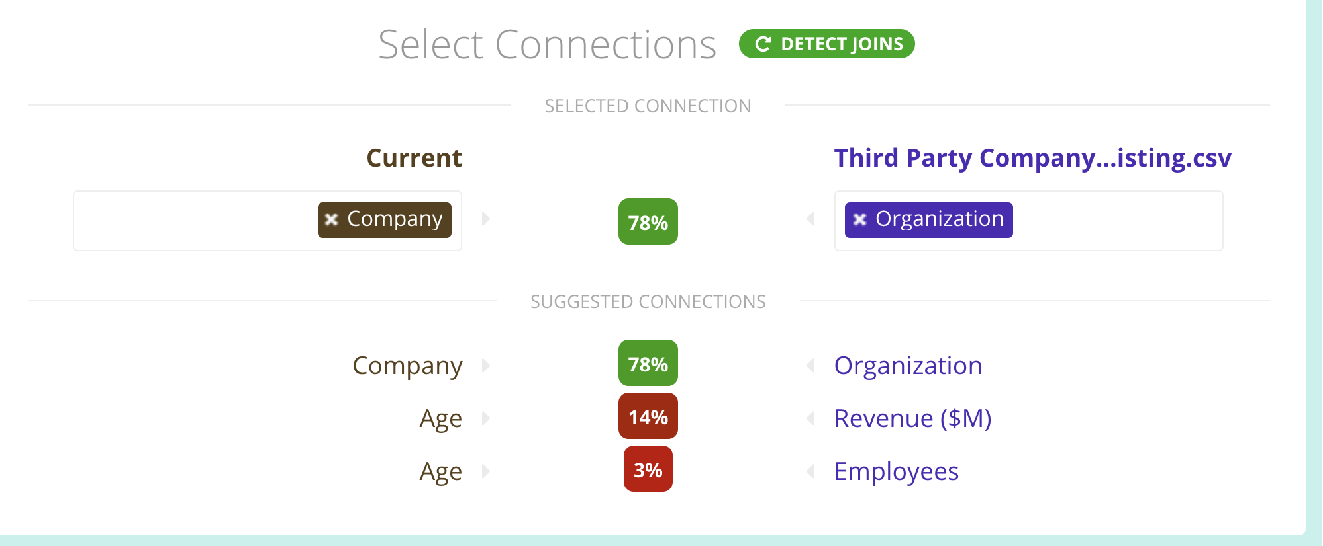Click the arrow right of Current Company field

[486, 219]
